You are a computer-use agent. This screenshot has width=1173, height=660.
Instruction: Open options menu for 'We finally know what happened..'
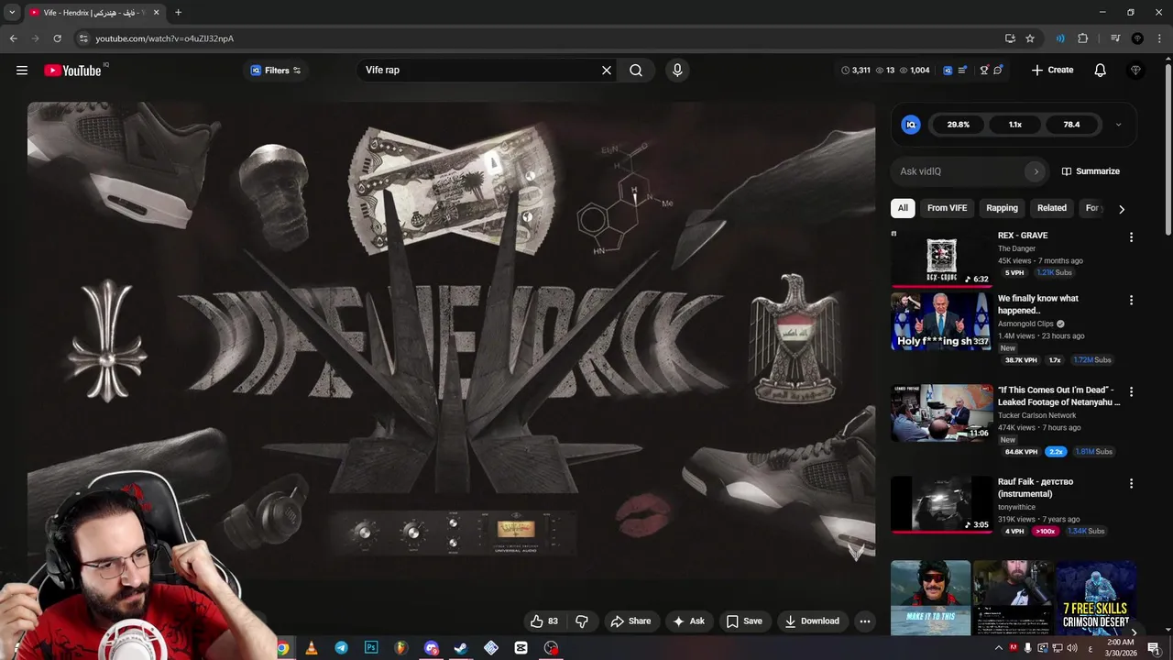(x=1131, y=301)
